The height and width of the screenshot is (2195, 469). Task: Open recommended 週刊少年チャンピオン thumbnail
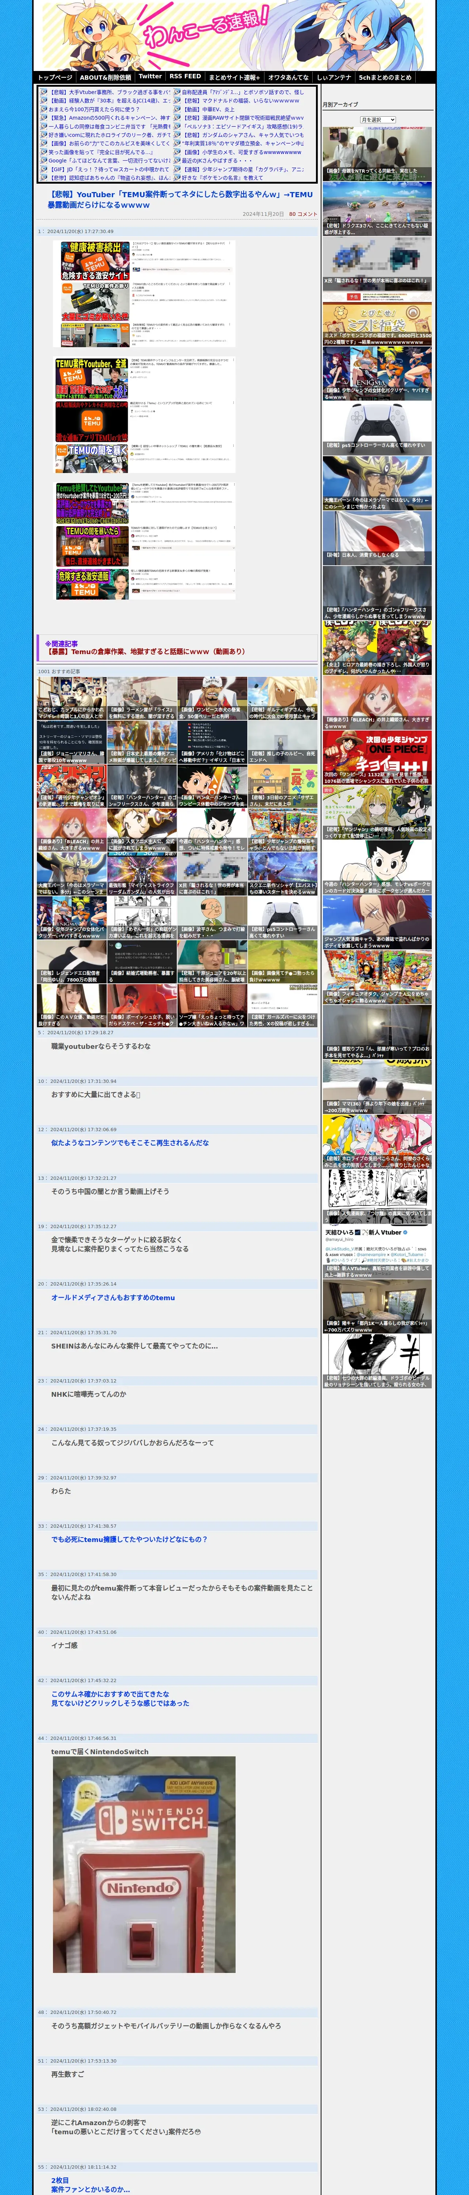[72, 787]
